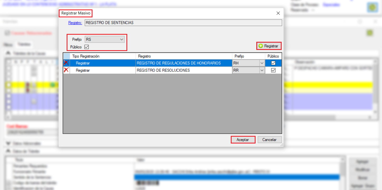Image resolution: width=382 pixels, height=190 pixels.
Task: Expand the RH prefix dropdown in grid
Action: pyautogui.click(x=262, y=63)
